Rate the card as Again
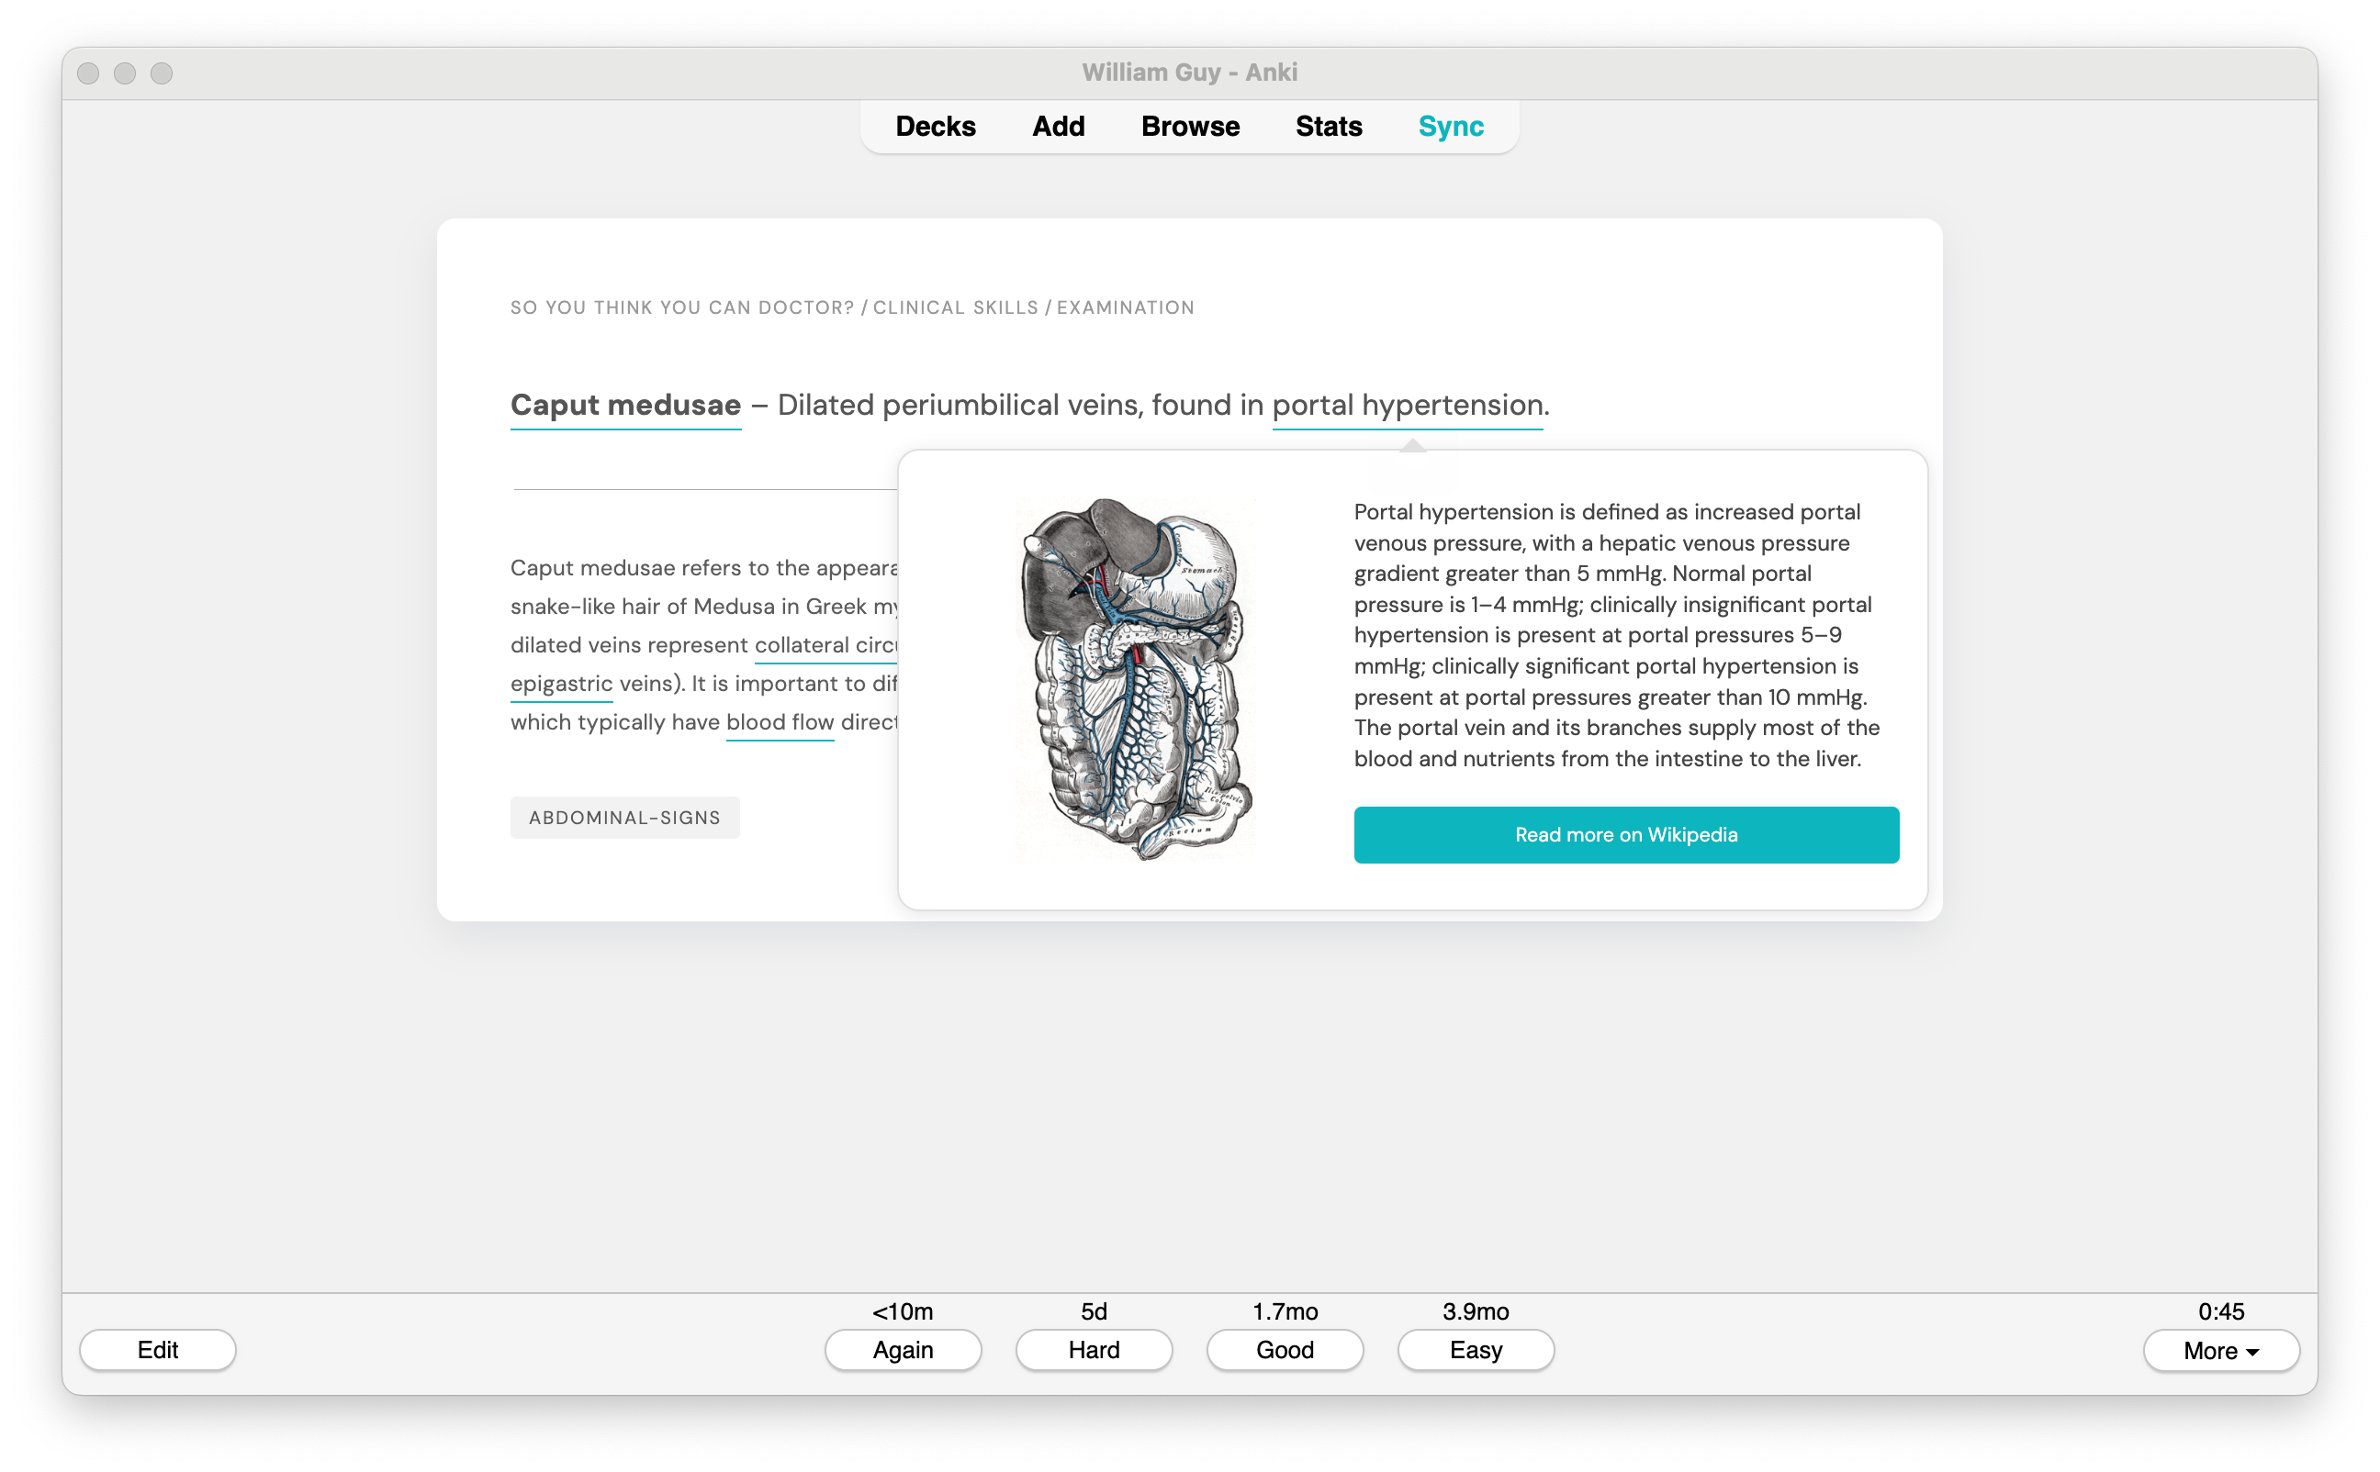 pos(903,1350)
